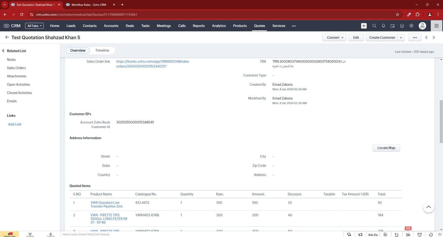Click Add Link in sidebar
Image resolution: width=443 pixels, height=237 pixels.
15,124
